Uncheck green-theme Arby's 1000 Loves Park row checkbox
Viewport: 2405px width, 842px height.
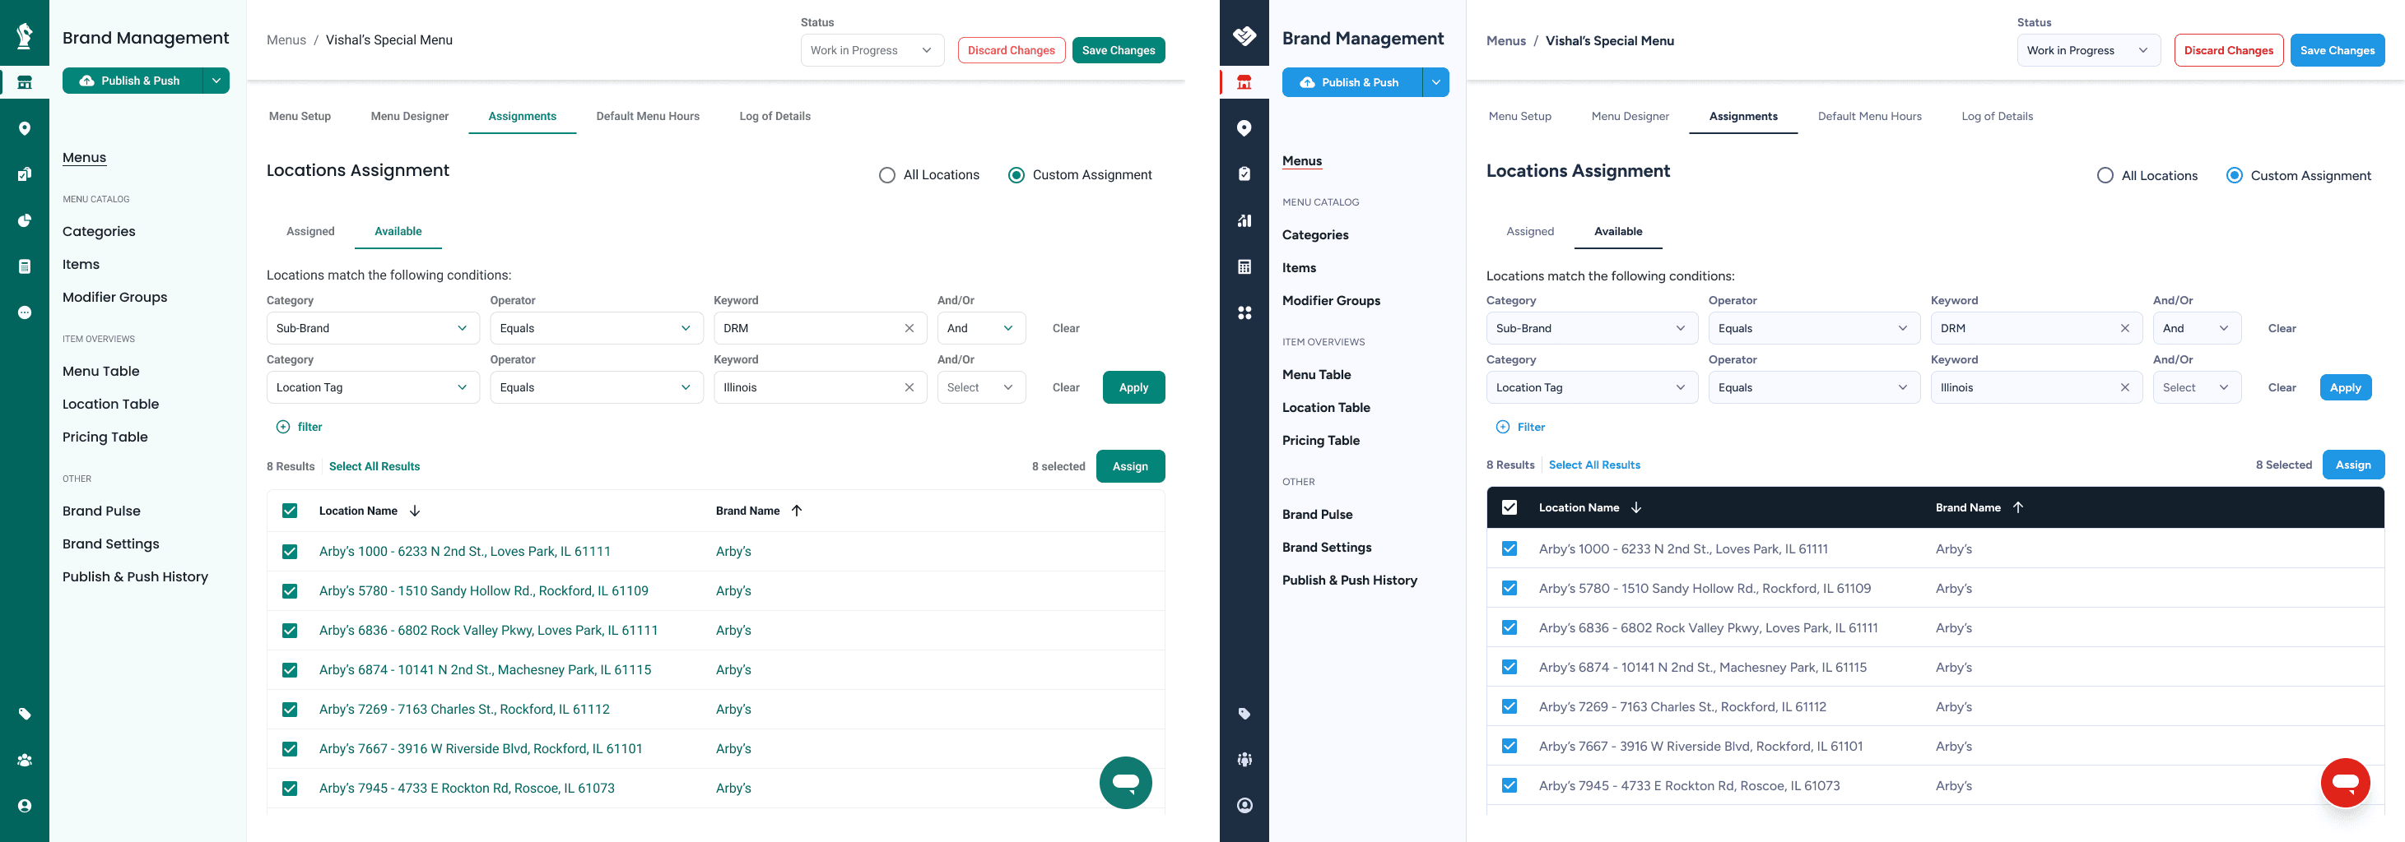pyautogui.click(x=290, y=552)
